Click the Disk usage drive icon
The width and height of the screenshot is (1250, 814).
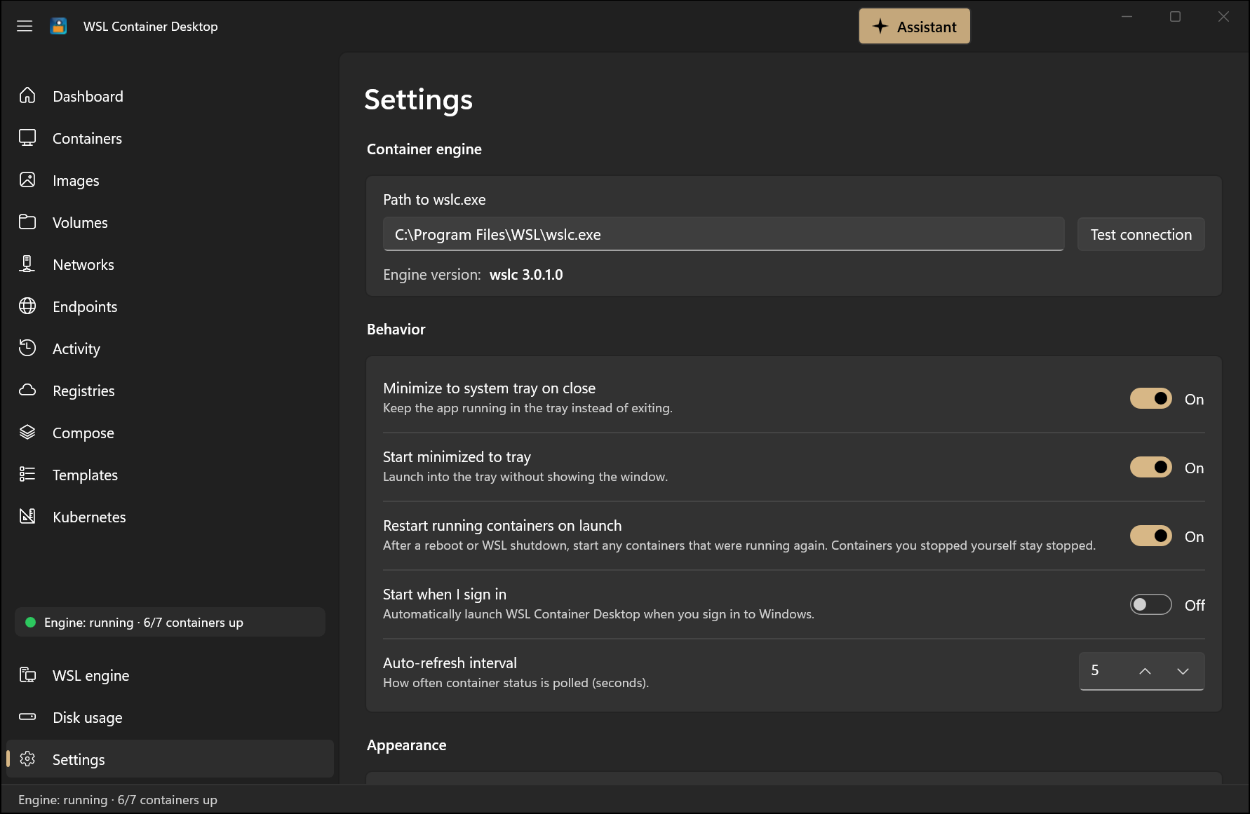(27, 717)
